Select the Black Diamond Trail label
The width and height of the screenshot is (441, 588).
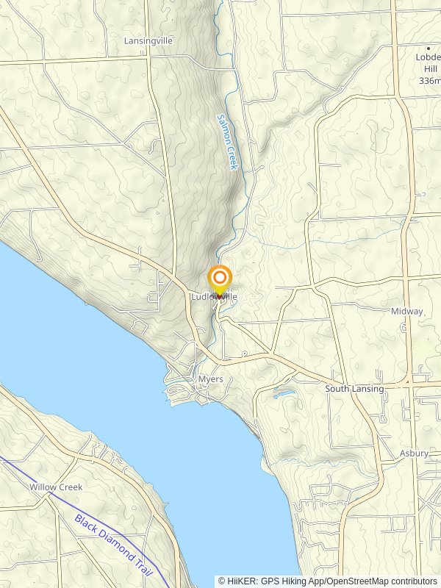pyautogui.click(x=114, y=545)
